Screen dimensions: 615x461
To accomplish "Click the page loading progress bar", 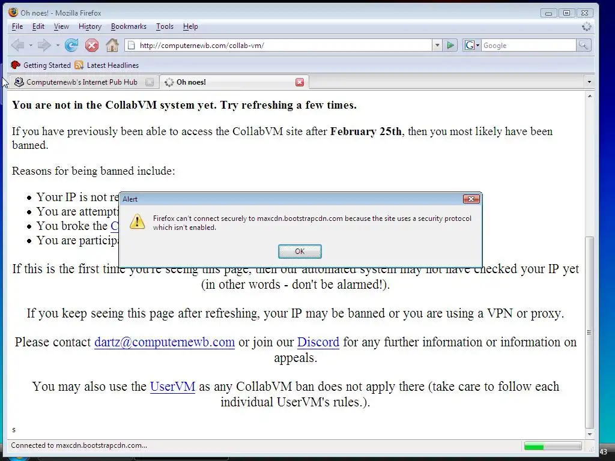I will click(x=553, y=446).
